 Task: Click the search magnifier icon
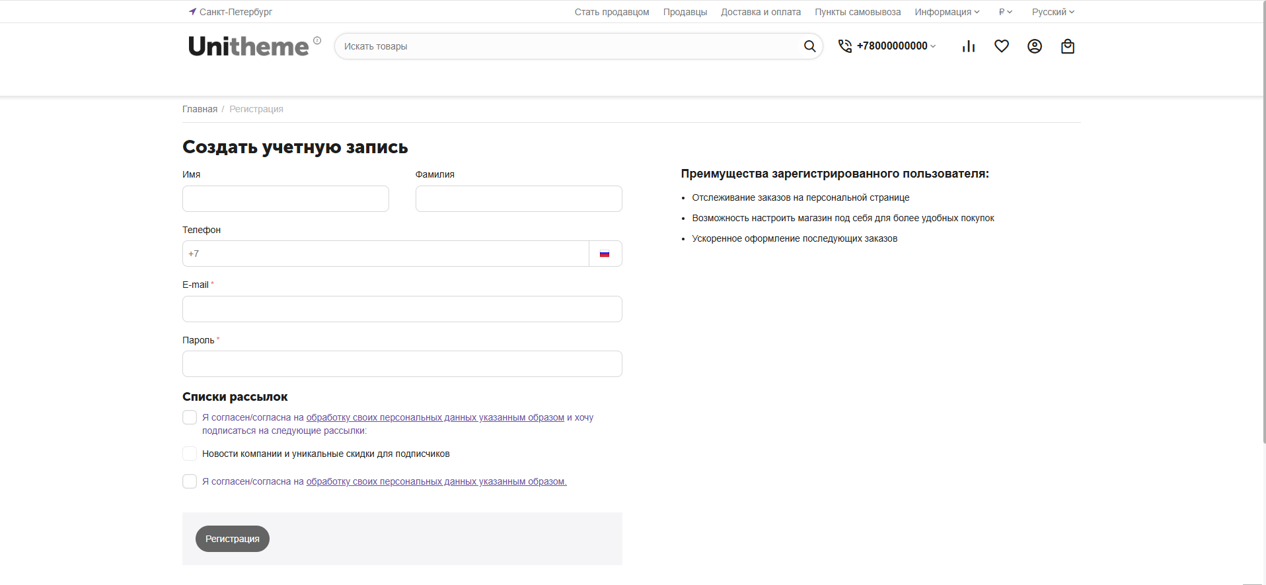tap(809, 46)
